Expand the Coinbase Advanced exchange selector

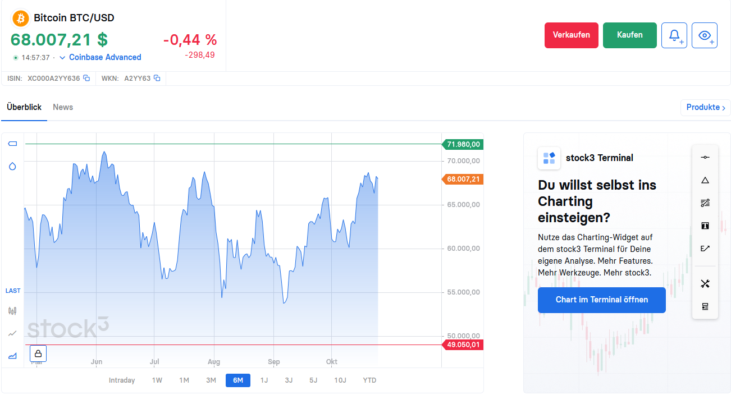click(x=100, y=57)
